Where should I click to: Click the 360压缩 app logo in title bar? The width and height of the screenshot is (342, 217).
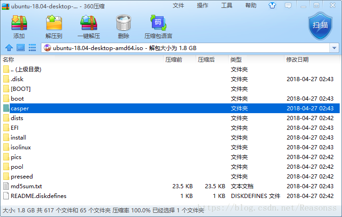(6, 6)
